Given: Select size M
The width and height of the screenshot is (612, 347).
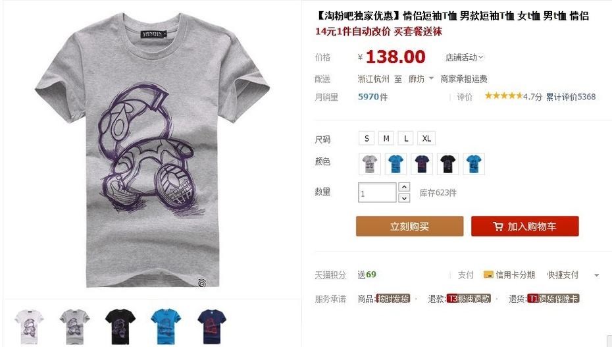Looking at the screenshot, I should pos(386,138).
